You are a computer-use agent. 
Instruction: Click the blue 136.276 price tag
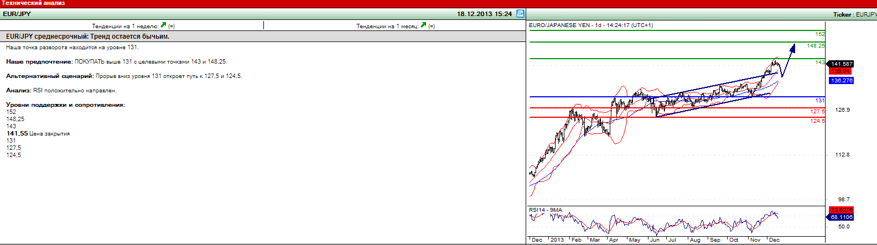(x=841, y=81)
